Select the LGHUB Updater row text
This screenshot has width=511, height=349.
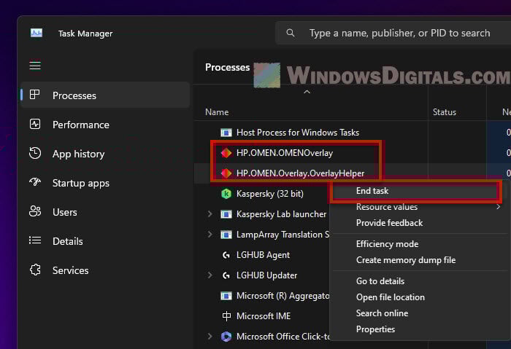tap(266, 275)
